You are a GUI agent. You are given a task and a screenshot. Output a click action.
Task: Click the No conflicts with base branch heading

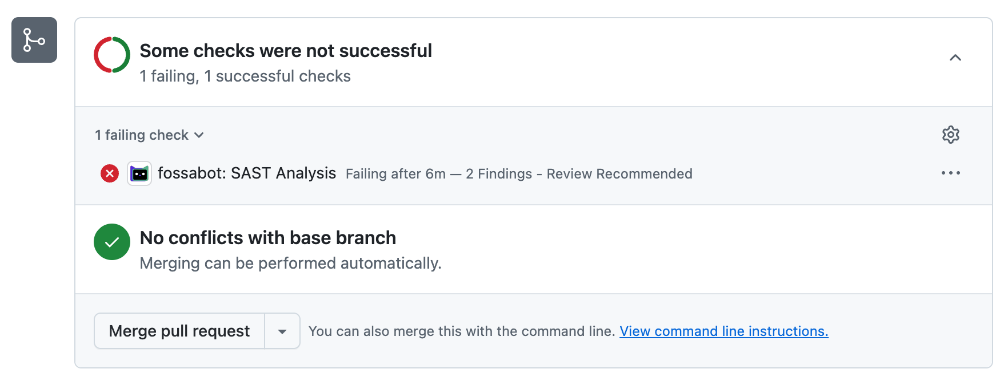pos(268,238)
